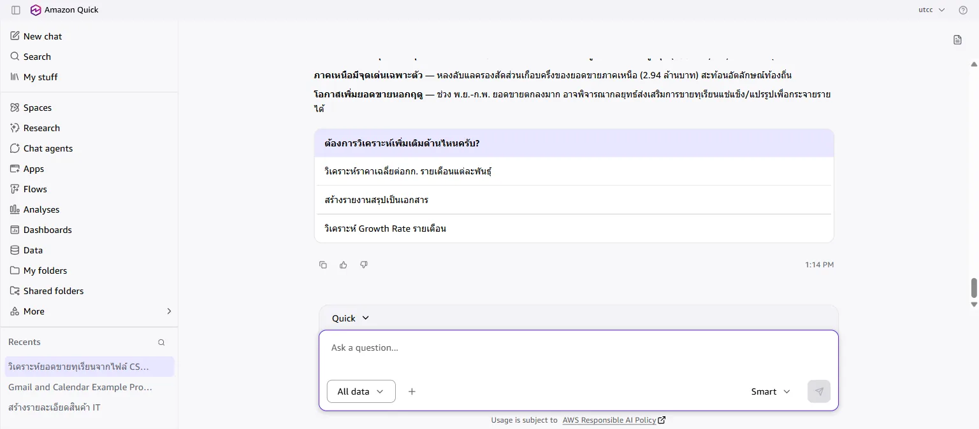Copy the response with copy icon

point(323,265)
